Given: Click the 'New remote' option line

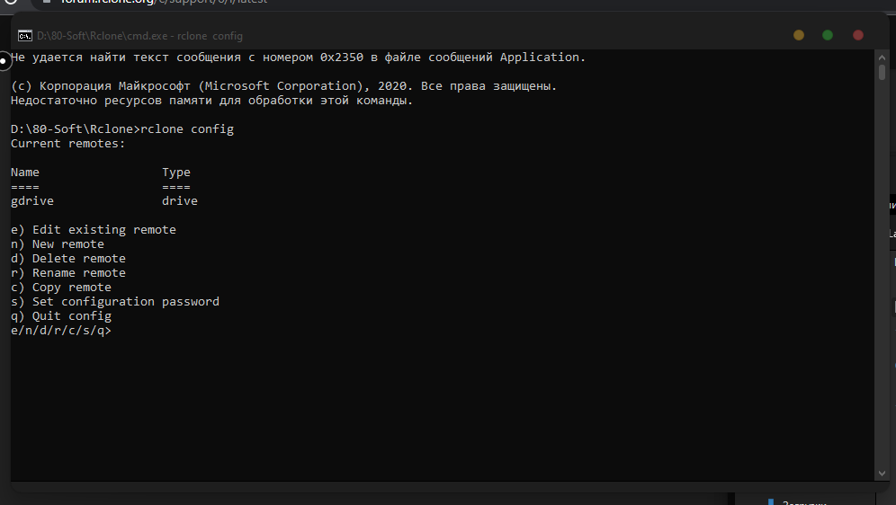Looking at the screenshot, I should coord(58,244).
